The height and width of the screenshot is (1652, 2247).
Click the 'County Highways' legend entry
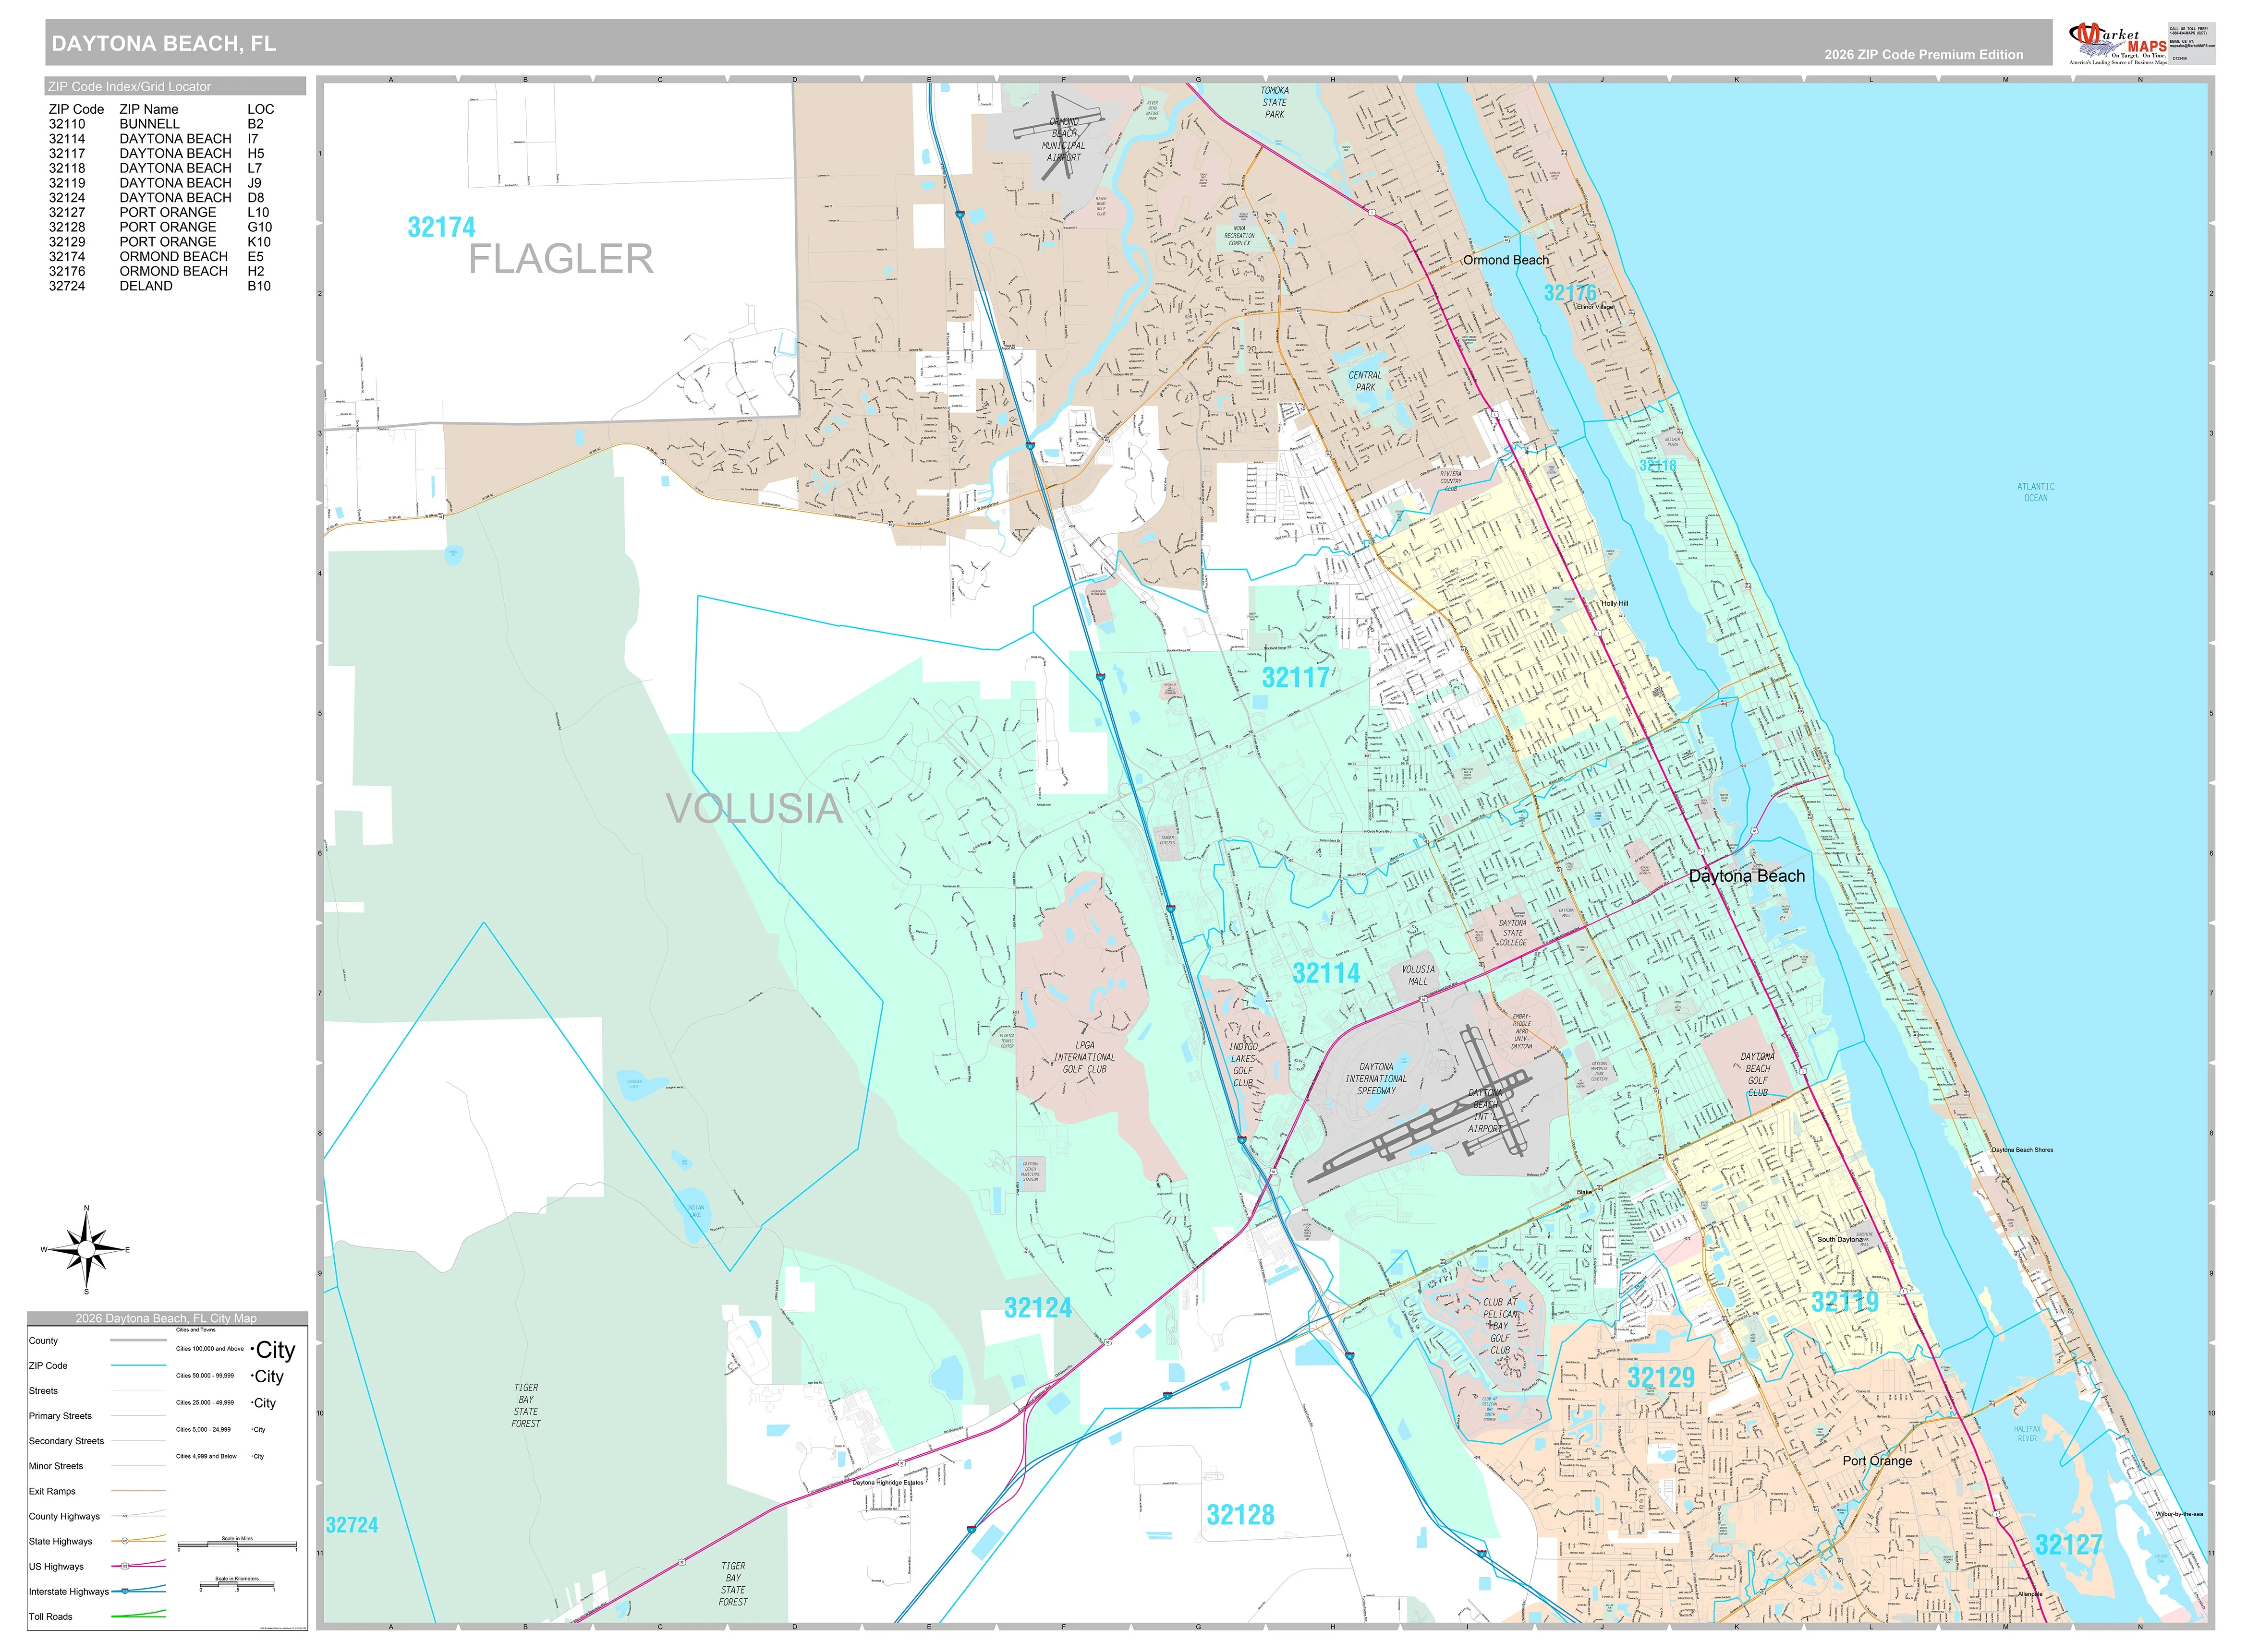(64, 1516)
